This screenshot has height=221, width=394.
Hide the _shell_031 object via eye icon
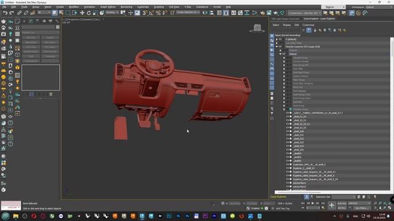coord(287,135)
